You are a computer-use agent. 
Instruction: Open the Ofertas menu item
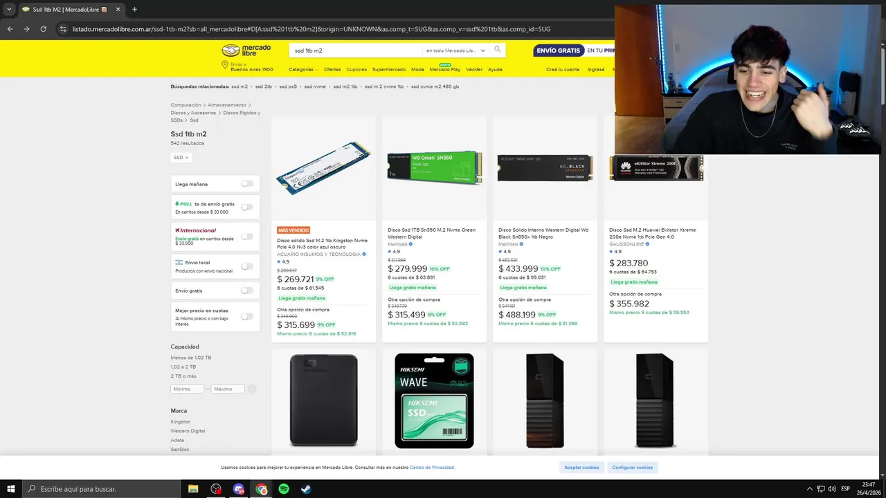[x=332, y=69]
